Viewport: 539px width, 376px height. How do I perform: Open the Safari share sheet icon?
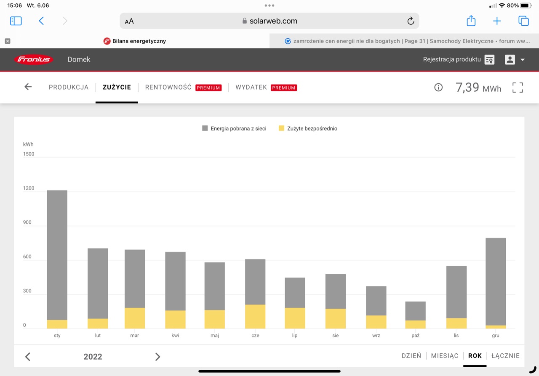pos(471,21)
